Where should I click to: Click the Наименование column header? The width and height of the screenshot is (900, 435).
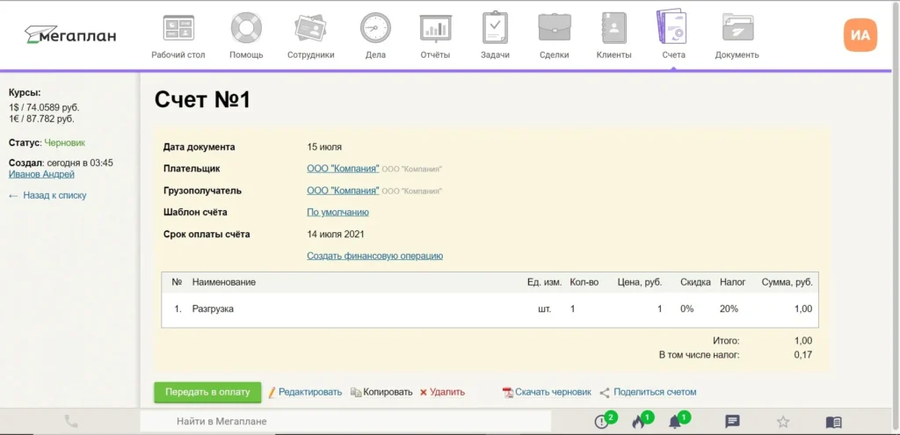(224, 282)
